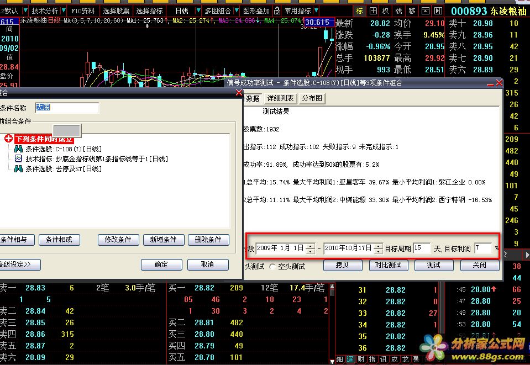Switch to the 分布图 tab
The width and height of the screenshot is (530, 365).
coord(312,98)
